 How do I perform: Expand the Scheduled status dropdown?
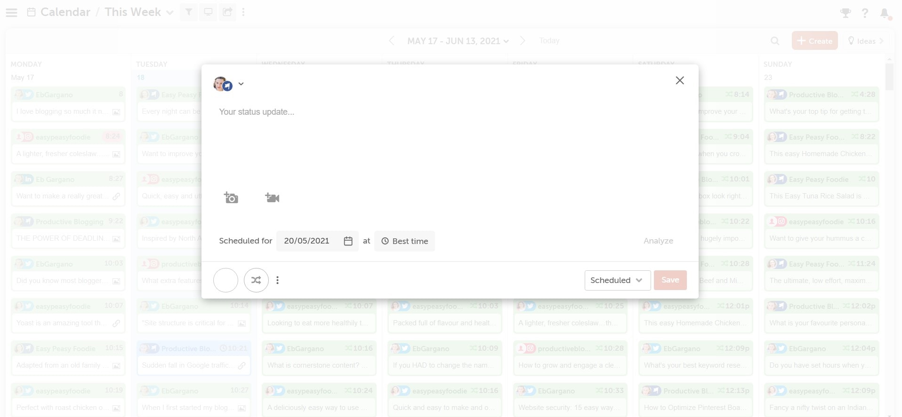tap(618, 280)
